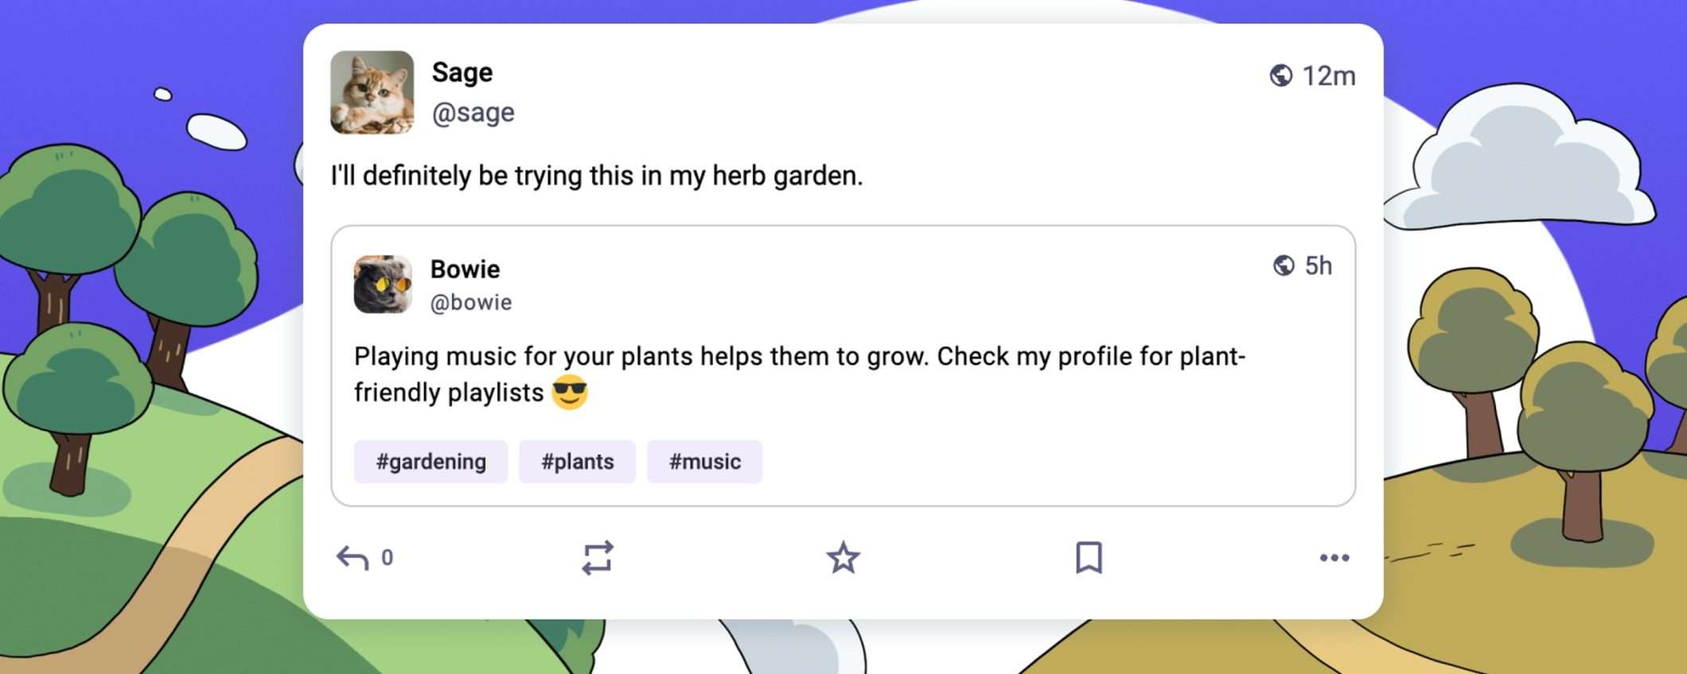Open the #music hashtag
The image size is (1687, 674).
pyautogui.click(x=705, y=461)
